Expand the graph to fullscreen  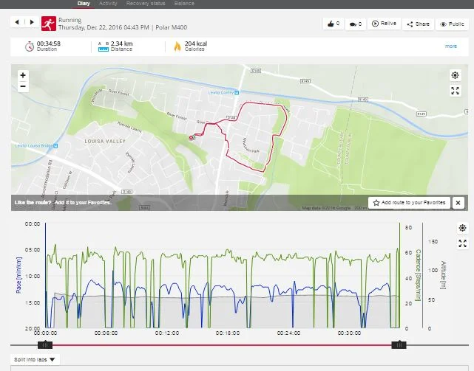[x=463, y=243]
